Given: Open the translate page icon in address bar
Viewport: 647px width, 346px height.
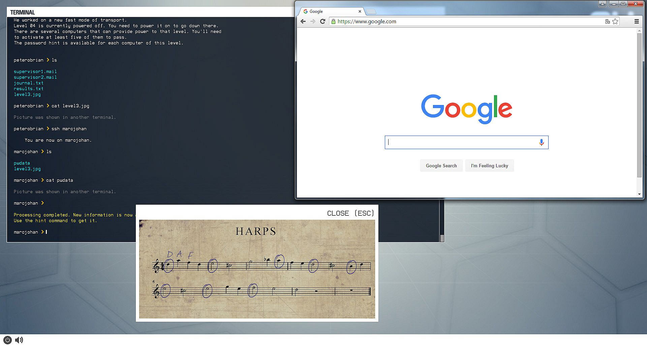Looking at the screenshot, I should (607, 21).
